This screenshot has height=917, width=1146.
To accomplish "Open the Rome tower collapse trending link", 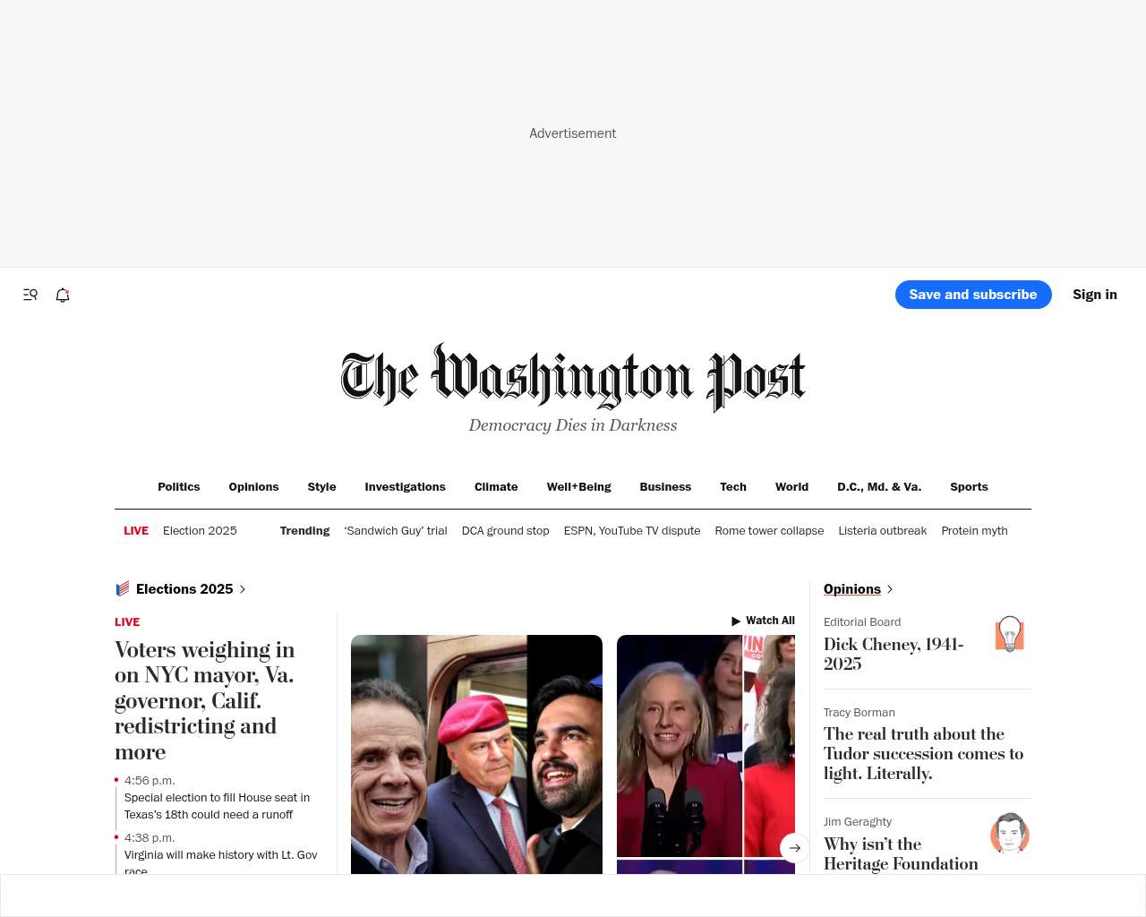I will click(x=769, y=531).
